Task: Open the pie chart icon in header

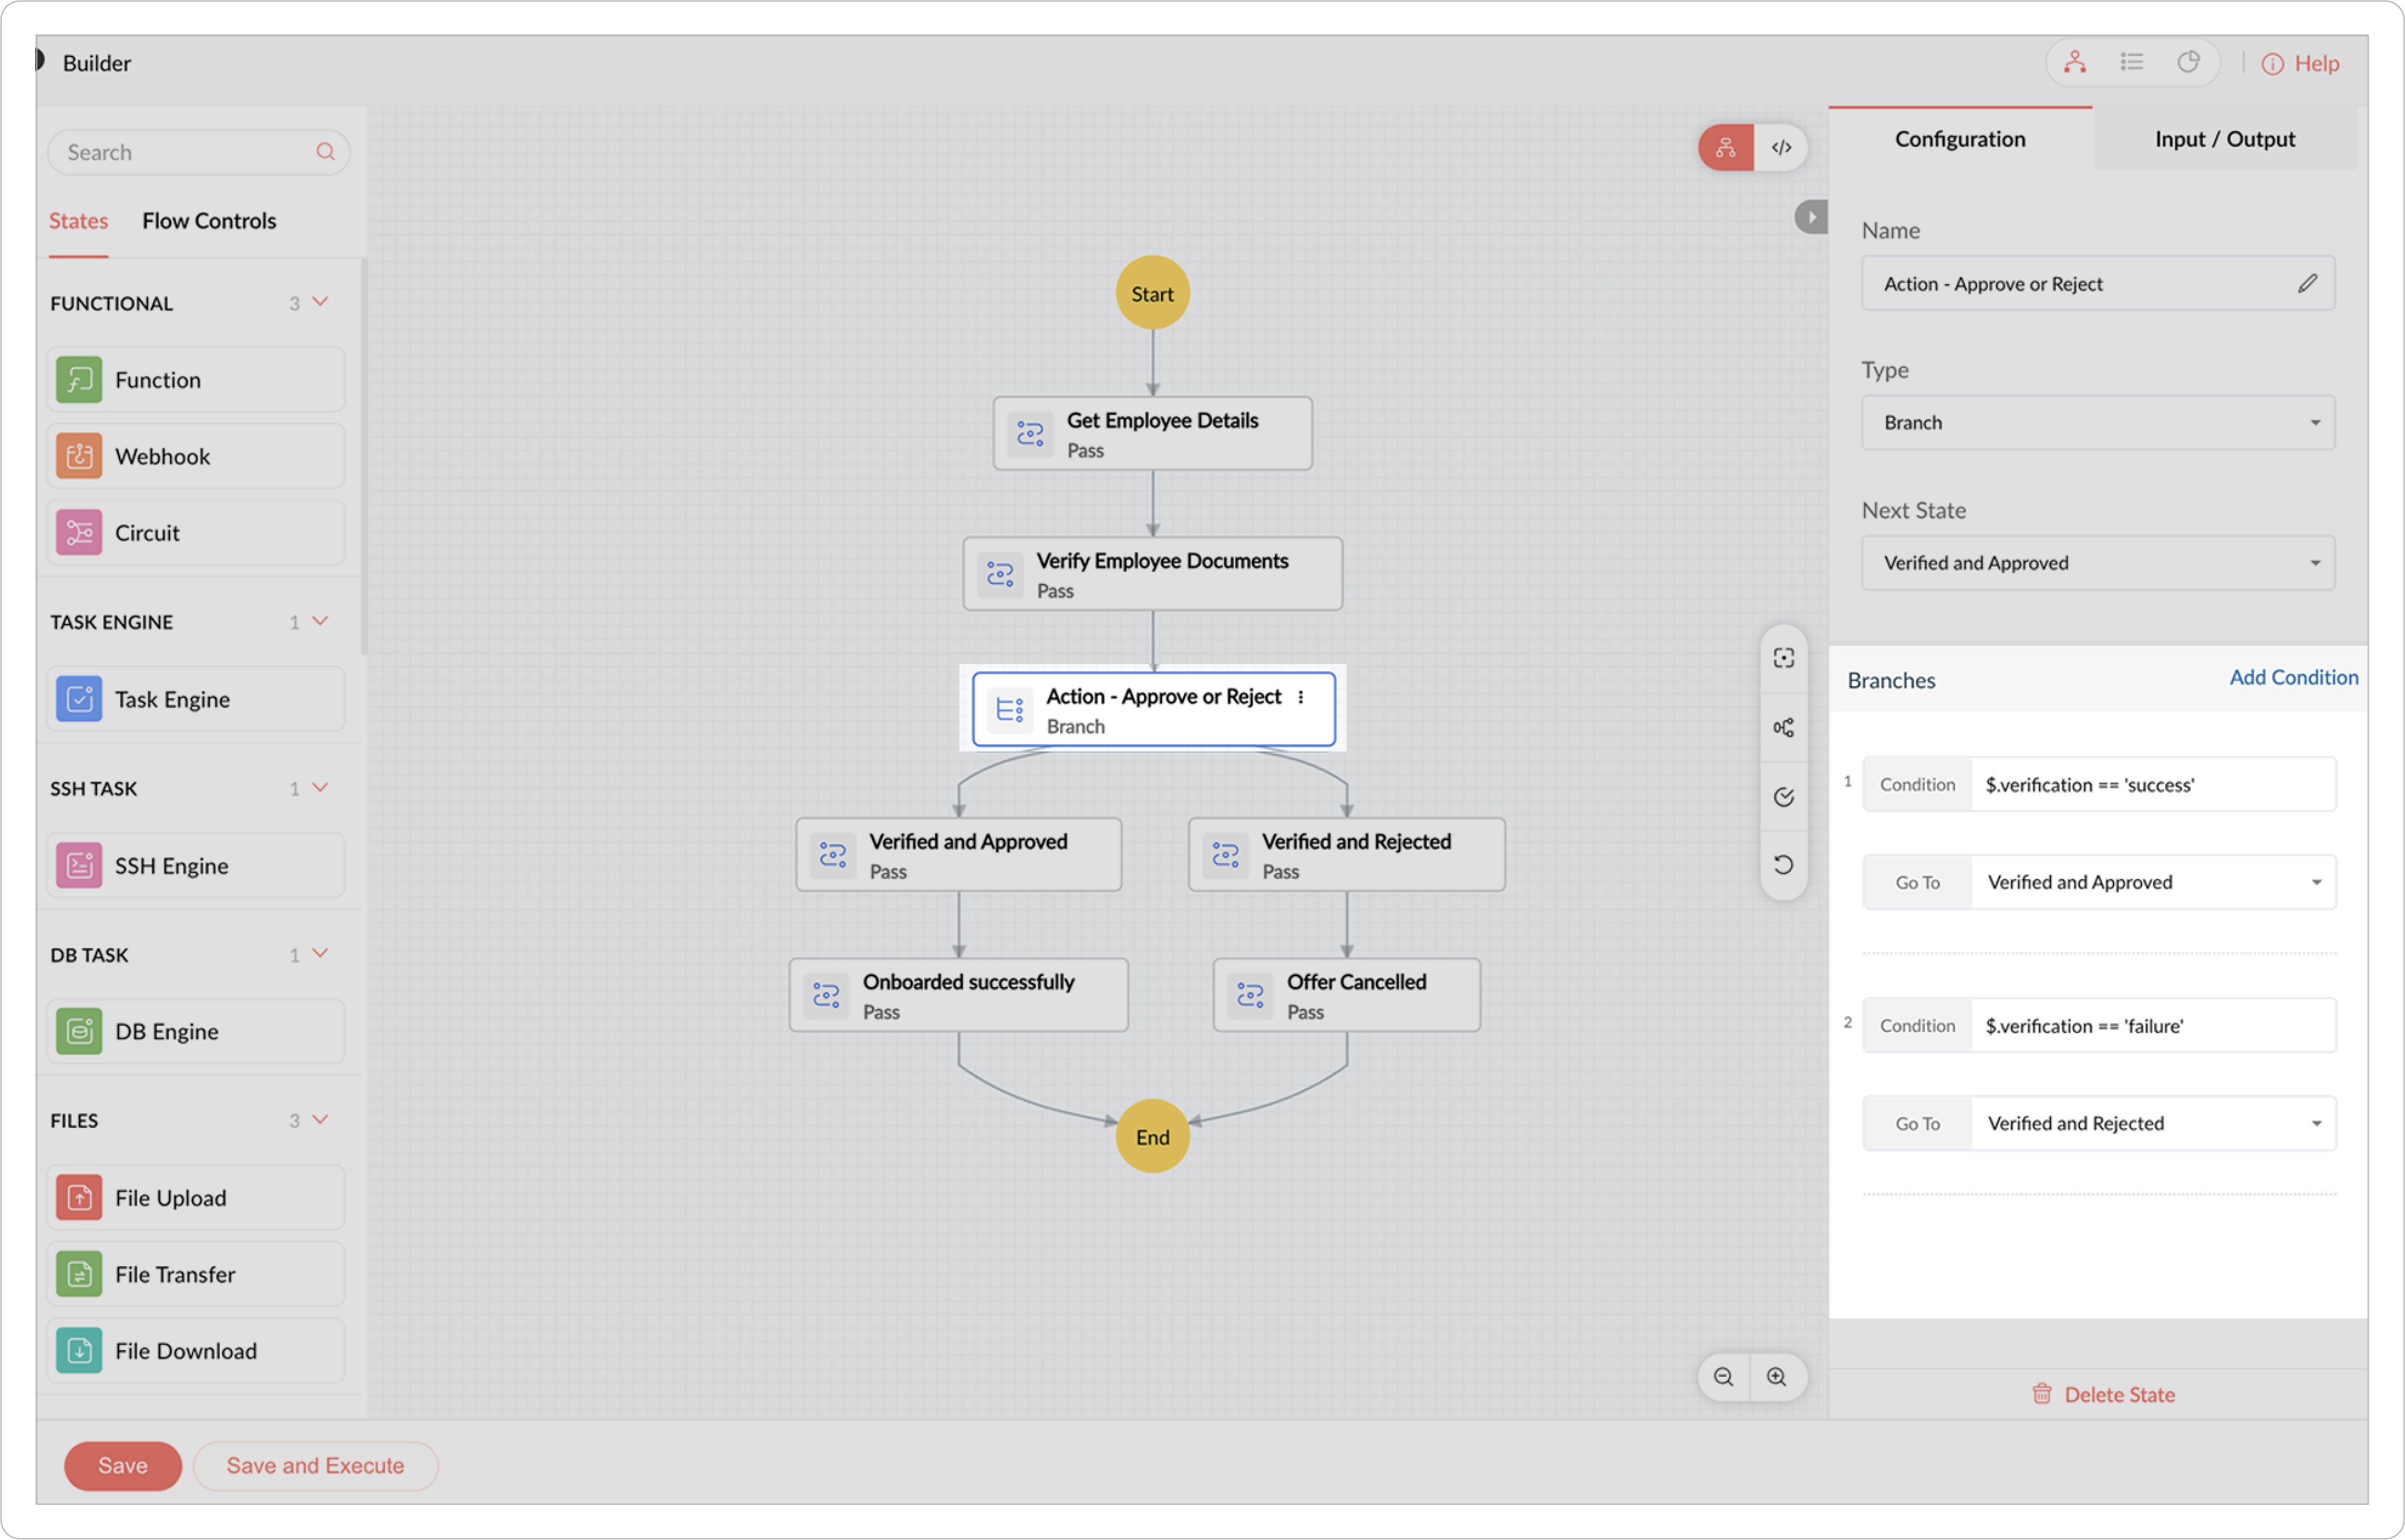Action: coord(2188,63)
